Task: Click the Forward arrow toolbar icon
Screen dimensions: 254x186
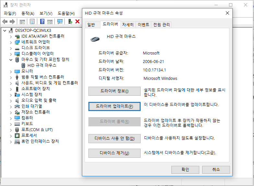Action: pos(12,21)
